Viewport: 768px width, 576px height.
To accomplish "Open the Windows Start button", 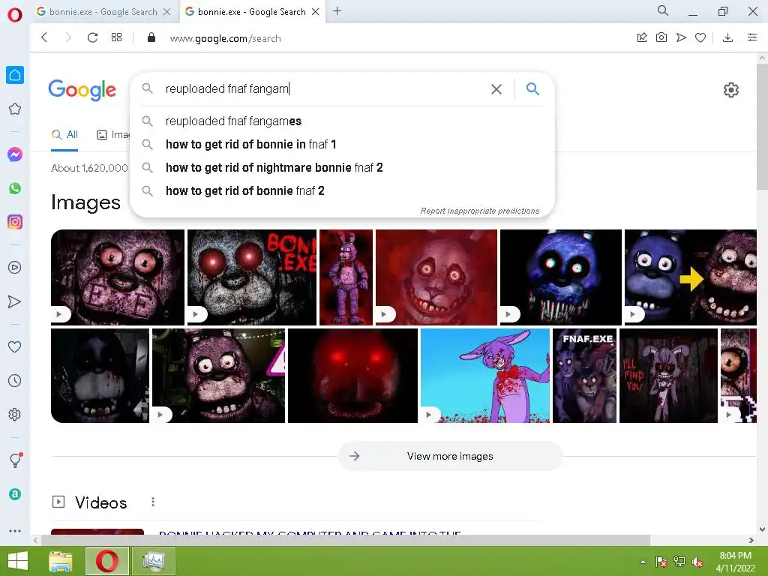I will 18,561.
